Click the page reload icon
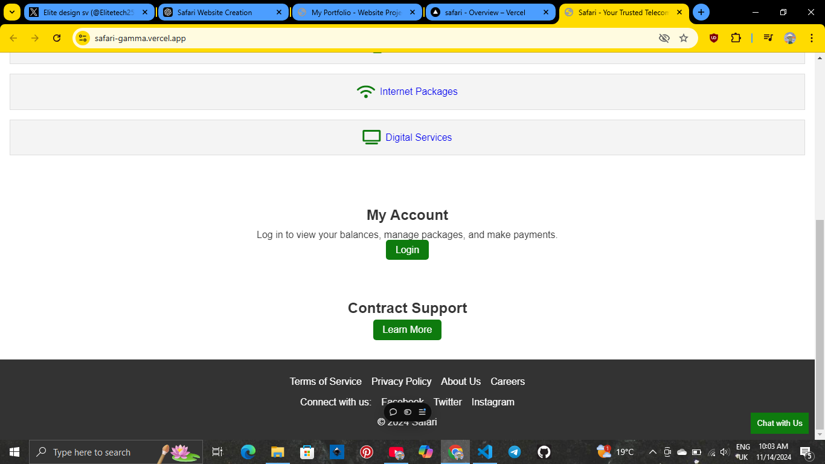 57,38
